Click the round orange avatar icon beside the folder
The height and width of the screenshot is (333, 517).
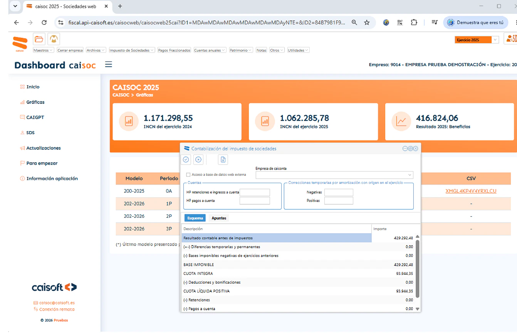[x=54, y=39]
